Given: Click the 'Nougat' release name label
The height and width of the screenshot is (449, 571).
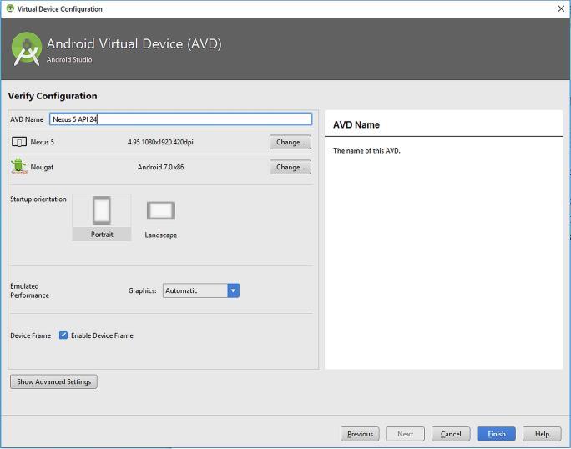Looking at the screenshot, I should (42, 167).
